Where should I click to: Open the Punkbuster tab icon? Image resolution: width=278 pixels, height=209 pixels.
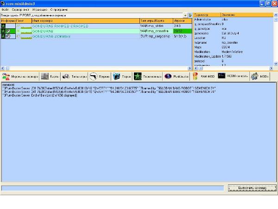click(168, 77)
